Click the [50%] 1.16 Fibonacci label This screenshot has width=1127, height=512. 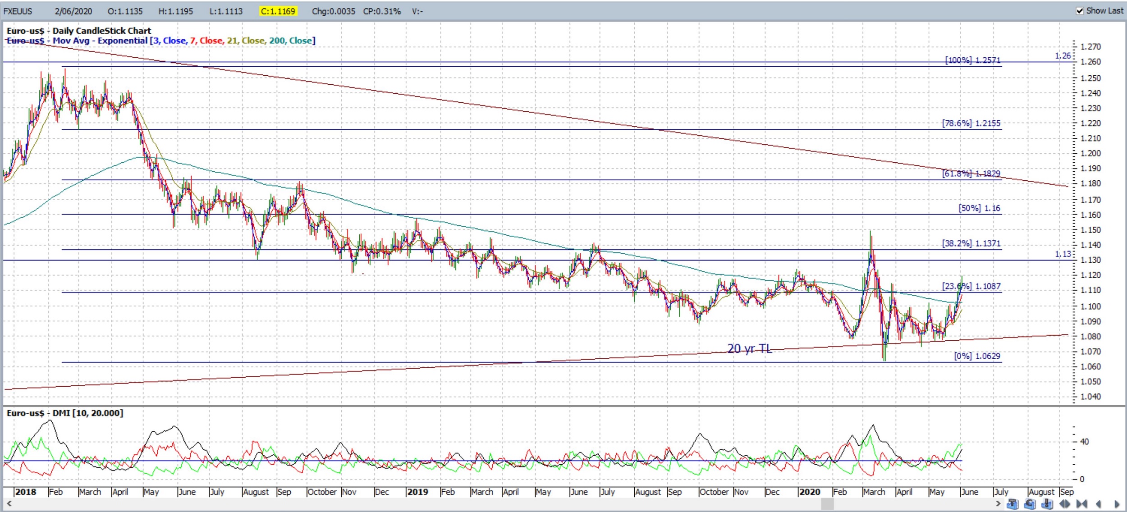[979, 208]
